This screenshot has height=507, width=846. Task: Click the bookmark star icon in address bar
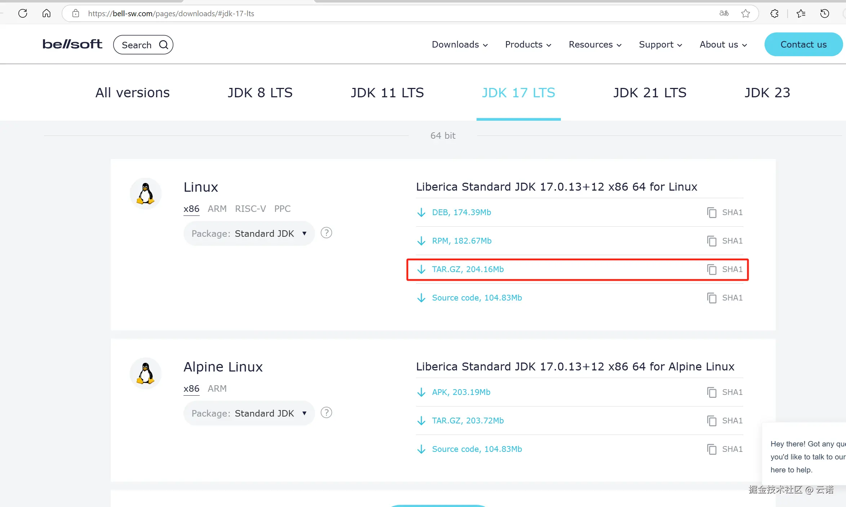click(x=746, y=14)
